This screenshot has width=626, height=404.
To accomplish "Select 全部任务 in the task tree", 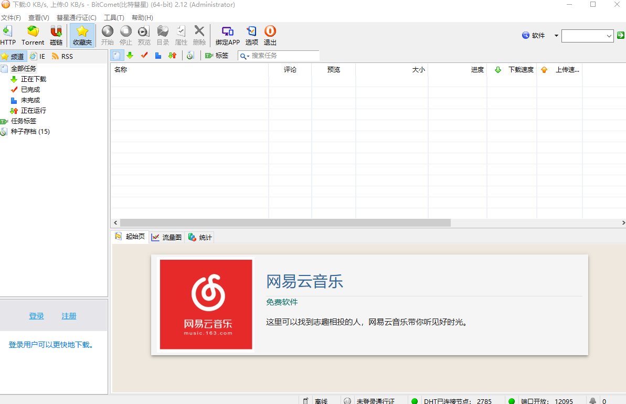I will [23, 69].
